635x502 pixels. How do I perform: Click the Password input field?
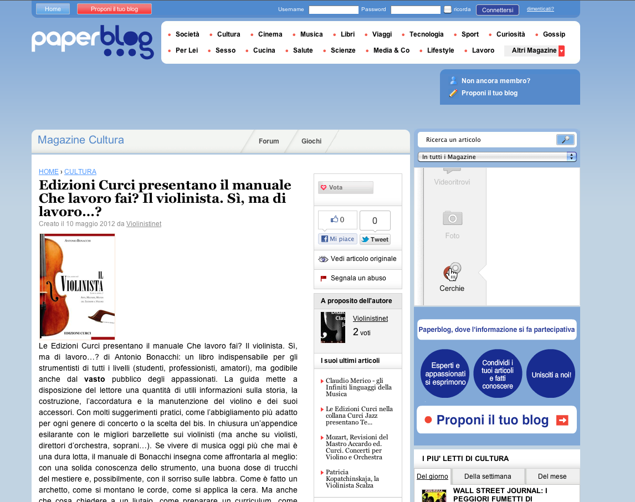coord(416,10)
